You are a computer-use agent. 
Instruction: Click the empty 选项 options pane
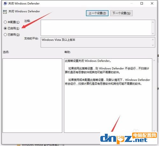tap(32, 96)
